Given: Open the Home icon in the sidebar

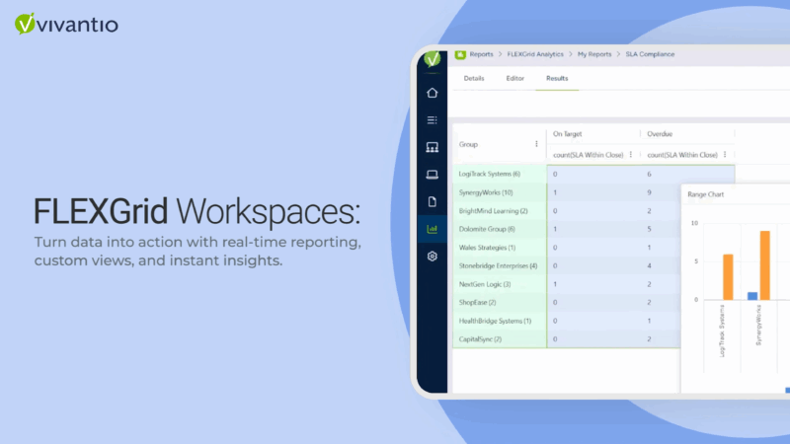Looking at the screenshot, I should point(432,94).
